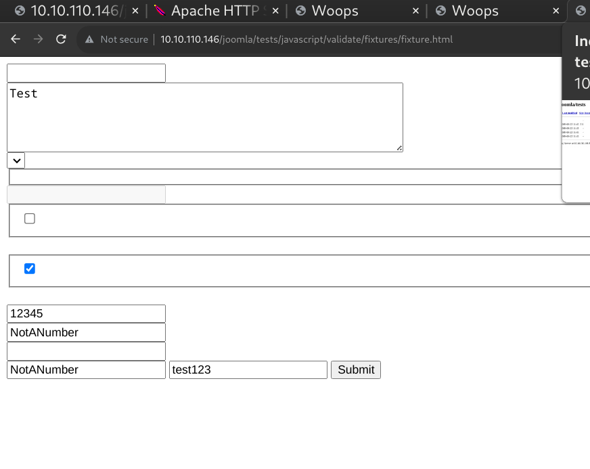Click inside the textarea containing Test
Viewport: 590px width, 469px height.
(204, 117)
